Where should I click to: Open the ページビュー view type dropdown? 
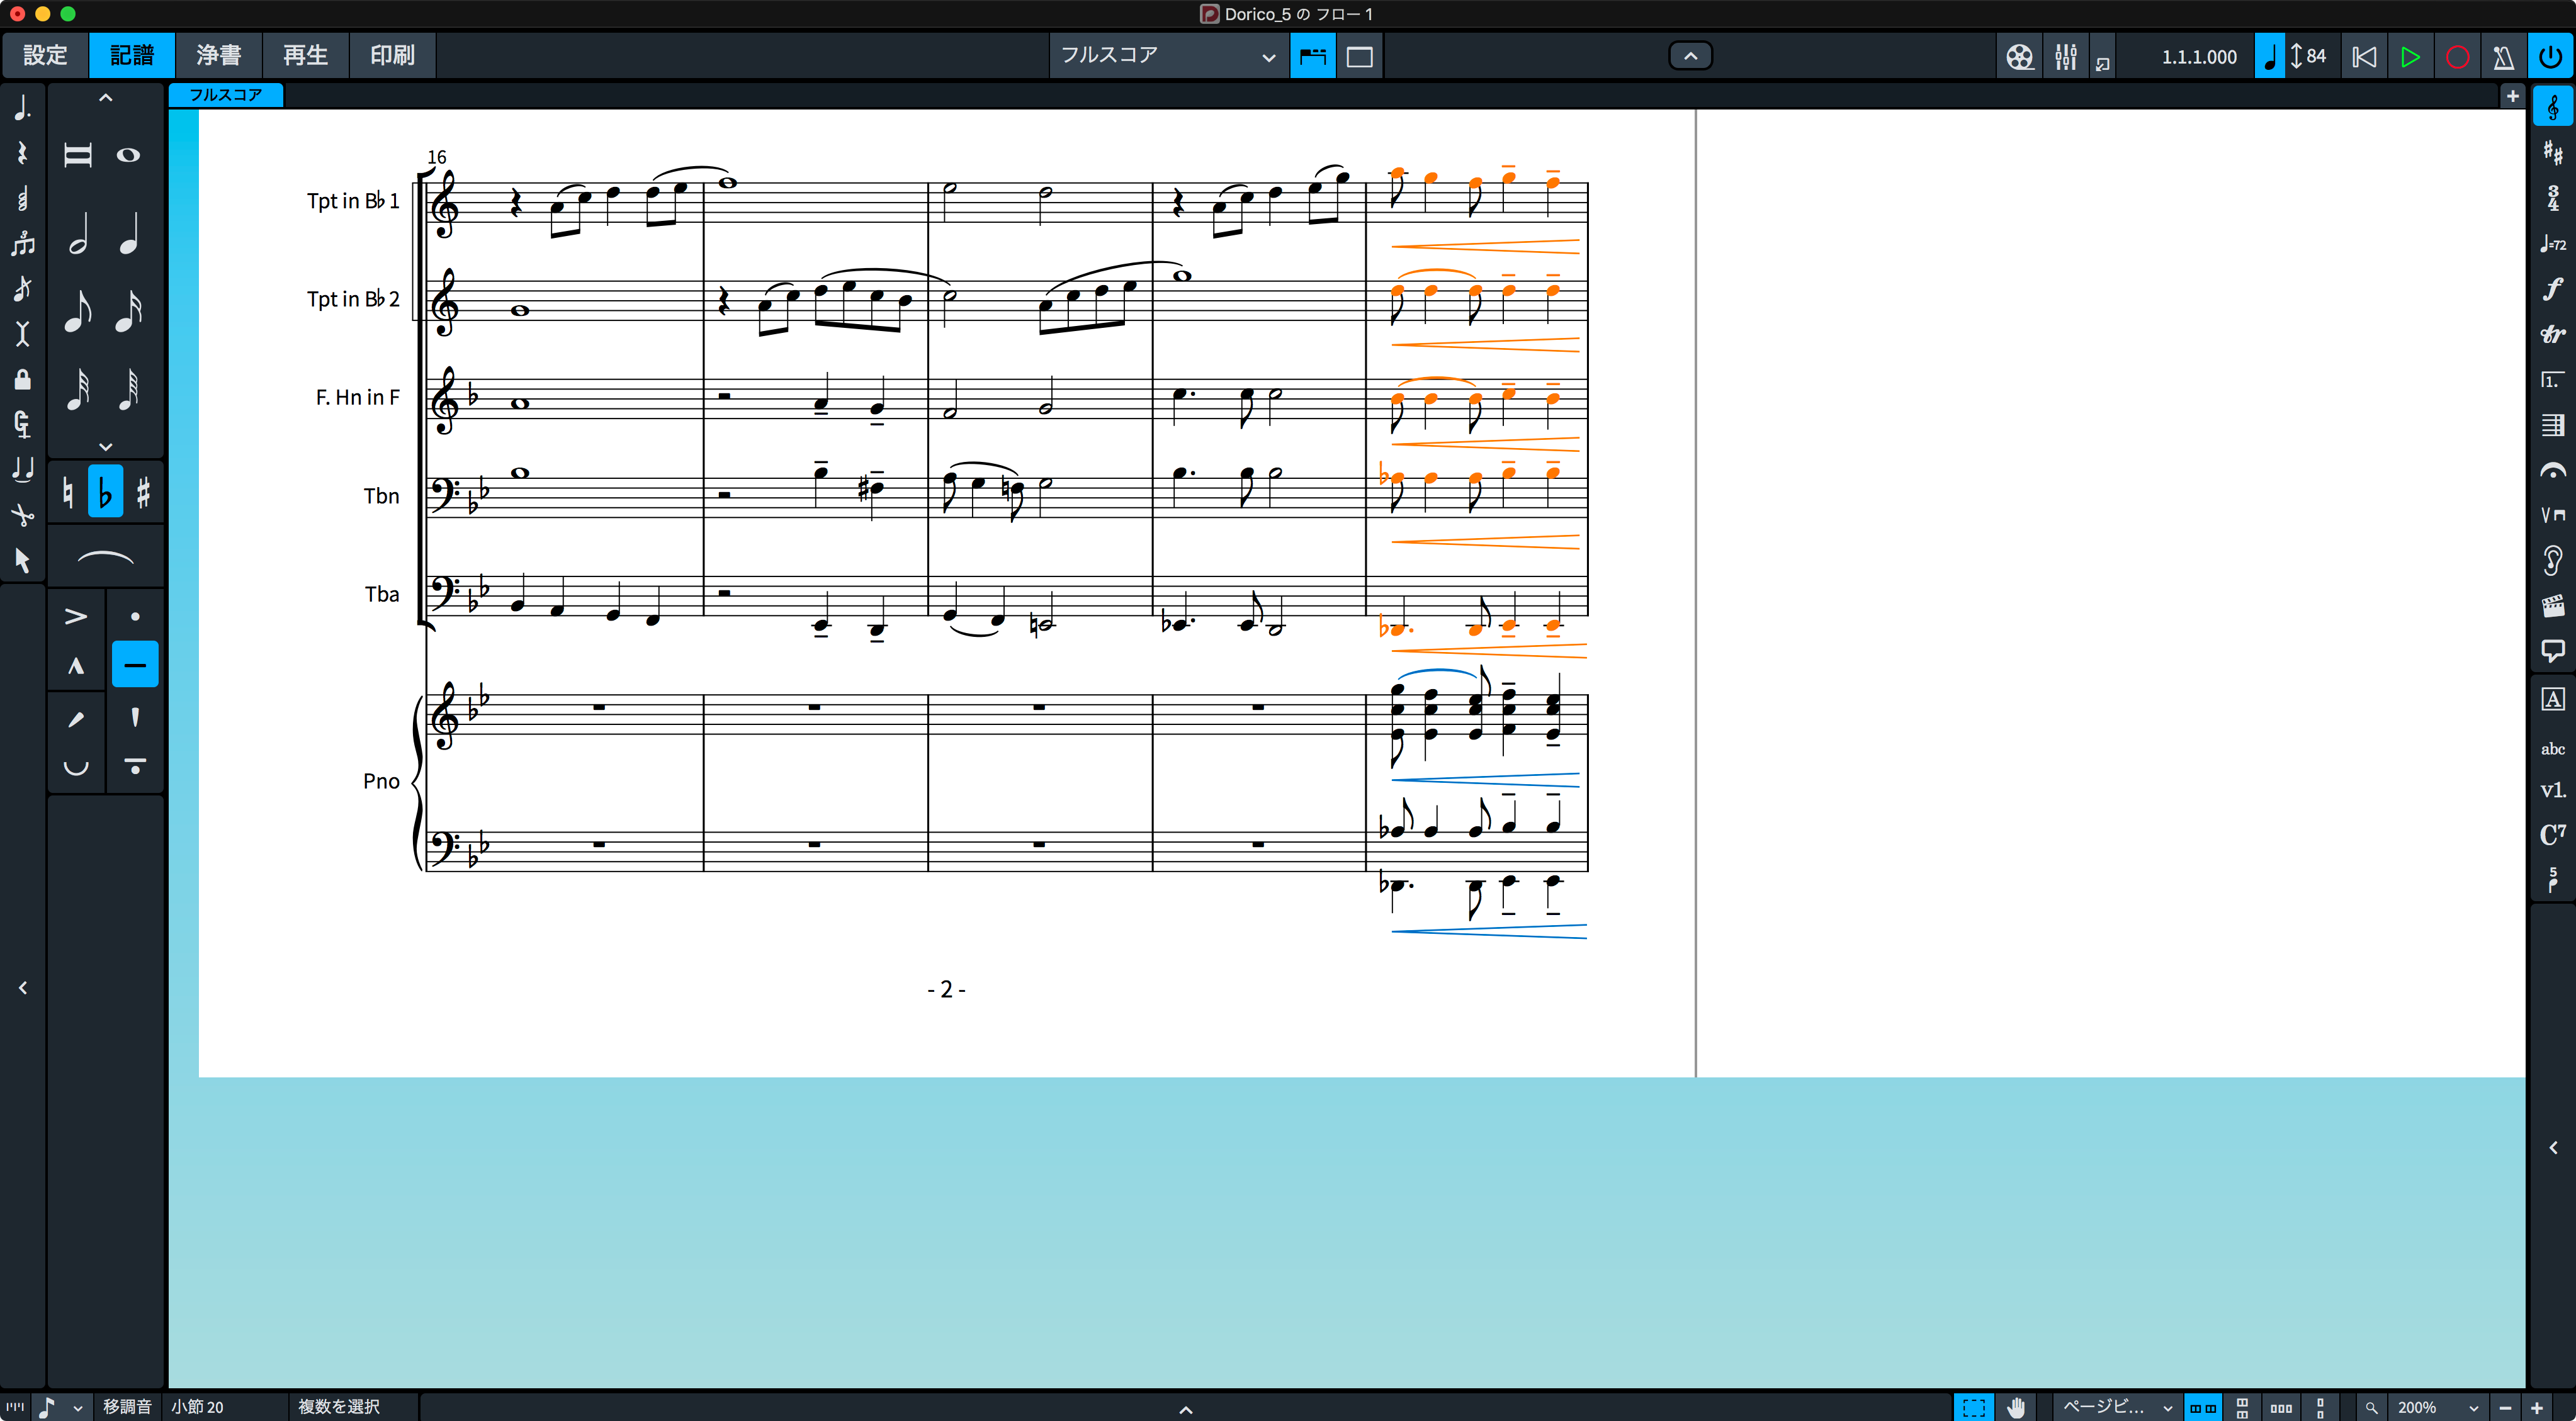(x=2117, y=1407)
